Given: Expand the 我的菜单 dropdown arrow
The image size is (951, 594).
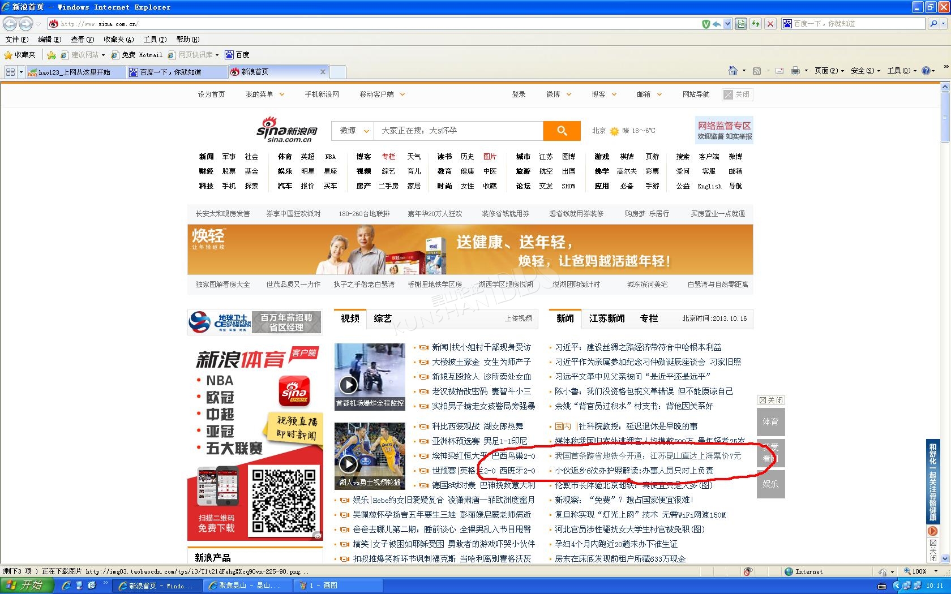Looking at the screenshot, I should (x=282, y=94).
